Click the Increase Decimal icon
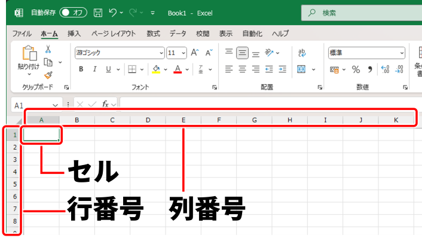The width and height of the screenshot is (422, 241). click(x=385, y=69)
